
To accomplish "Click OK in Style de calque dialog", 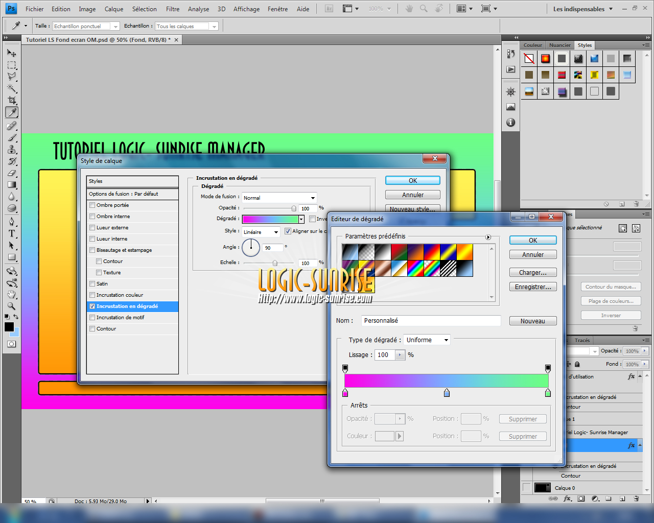I will pyautogui.click(x=413, y=180).
